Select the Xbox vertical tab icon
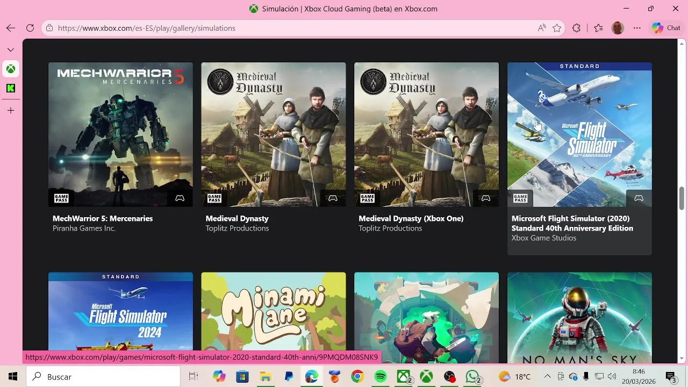688x387 pixels. [11, 69]
